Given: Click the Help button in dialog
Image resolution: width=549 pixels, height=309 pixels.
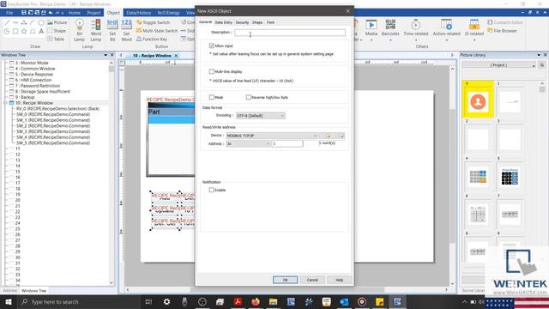Looking at the screenshot, I should (340, 280).
